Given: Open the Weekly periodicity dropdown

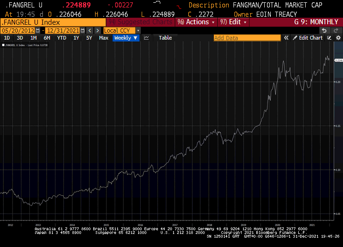Looking at the screenshot, I should (126, 38).
